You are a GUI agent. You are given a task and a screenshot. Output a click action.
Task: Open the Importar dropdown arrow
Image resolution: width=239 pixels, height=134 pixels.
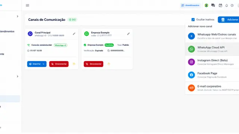coord(44,64)
